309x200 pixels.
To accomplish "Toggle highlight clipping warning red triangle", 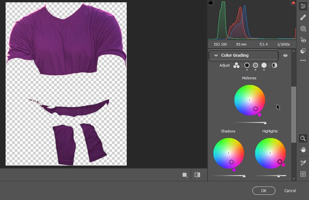I will (293, 3).
